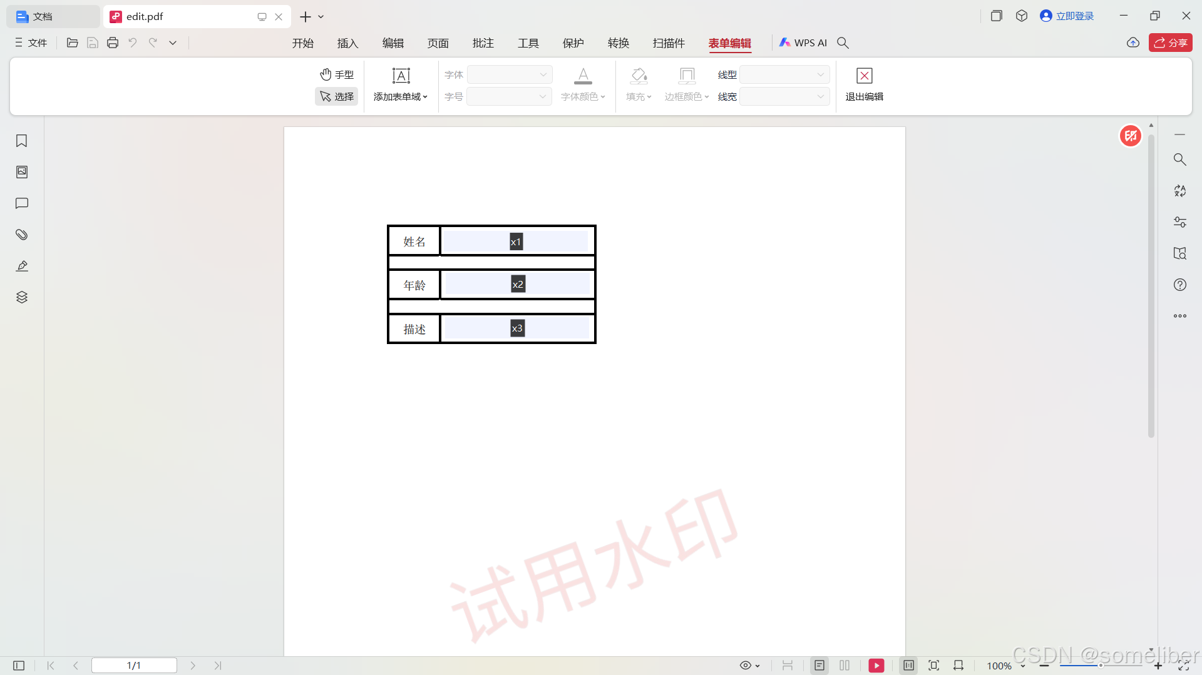Open the bookmark panel icon
1202x675 pixels.
click(x=22, y=141)
